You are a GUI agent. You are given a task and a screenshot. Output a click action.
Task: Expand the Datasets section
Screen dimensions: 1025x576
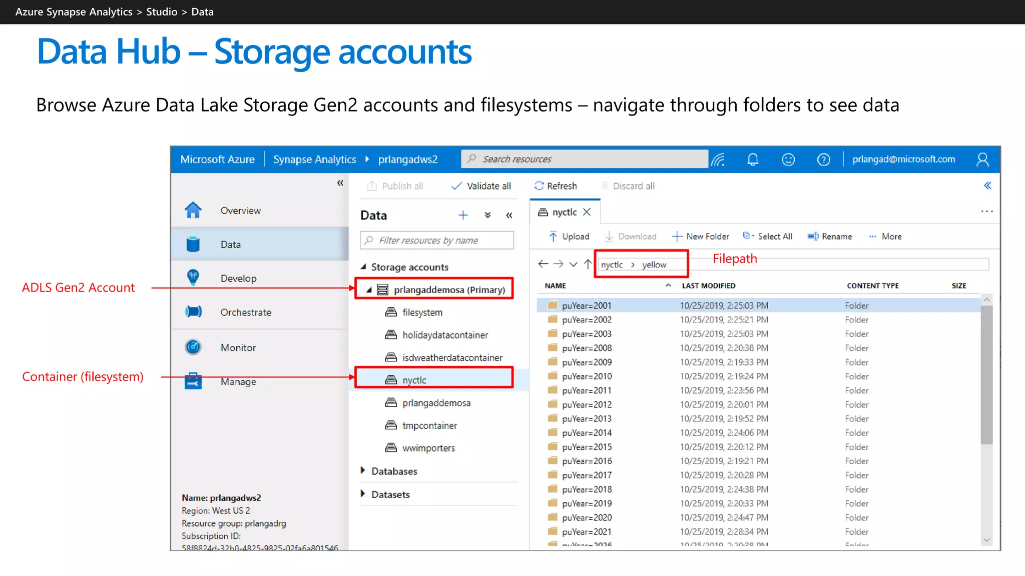pos(363,493)
